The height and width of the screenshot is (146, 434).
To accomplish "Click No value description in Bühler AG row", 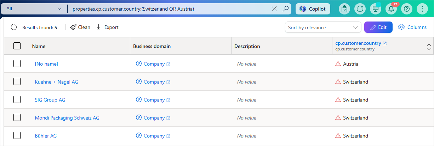I will [x=247, y=136].
